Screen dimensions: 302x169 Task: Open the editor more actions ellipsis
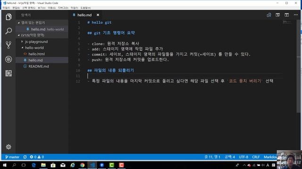(296, 15)
